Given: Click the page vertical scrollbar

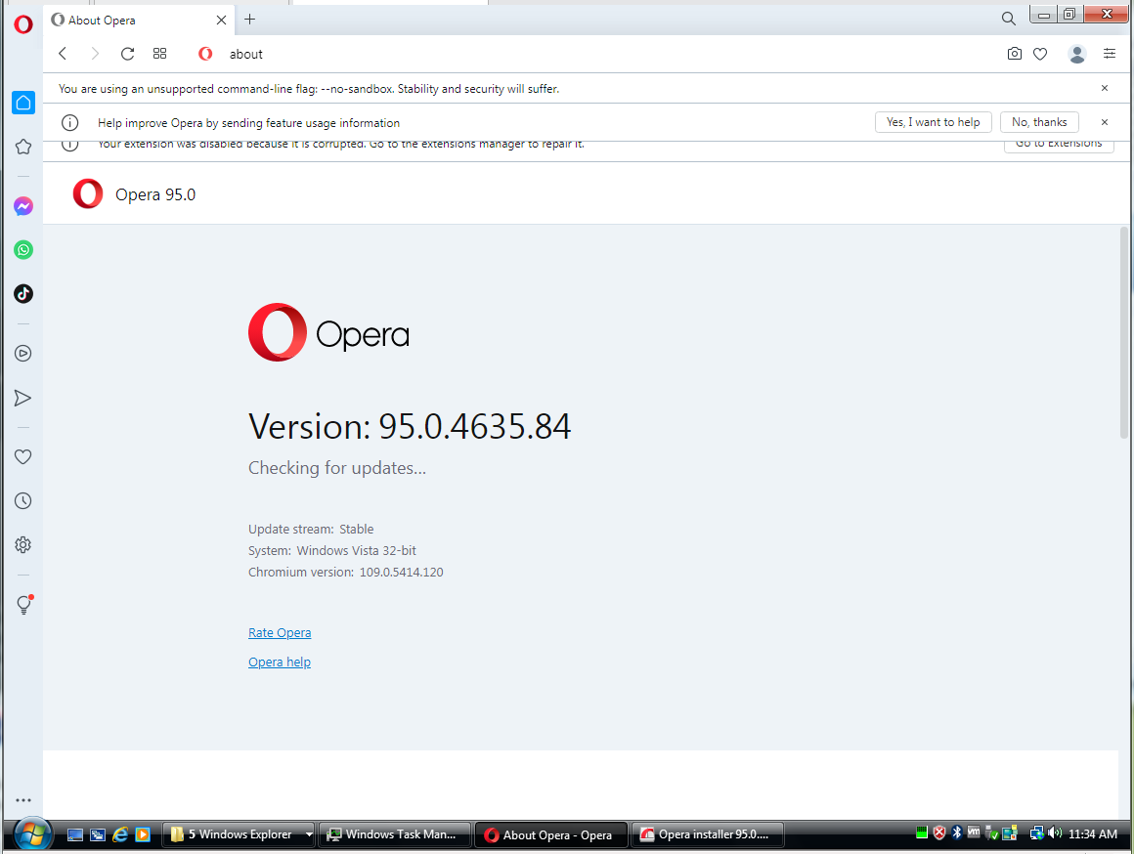Looking at the screenshot, I should pyautogui.click(x=1124, y=332).
